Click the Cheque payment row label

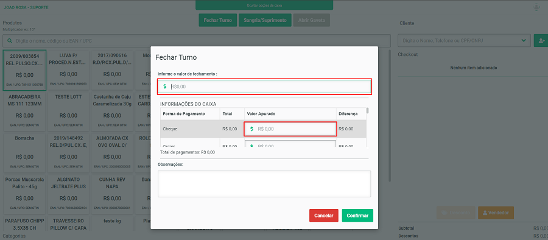[x=170, y=129]
